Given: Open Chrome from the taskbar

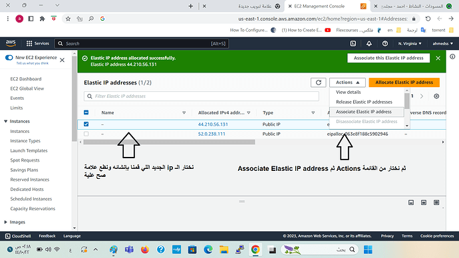Looking at the screenshot, I should pos(255,249).
